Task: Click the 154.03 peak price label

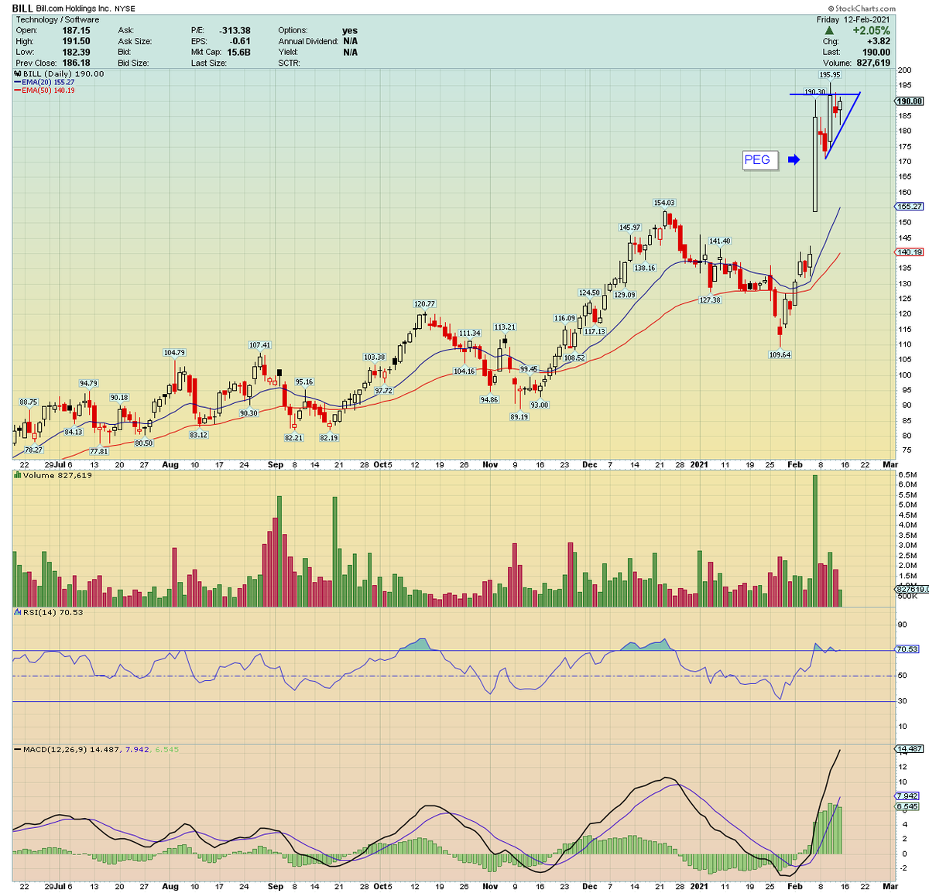Action: tap(664, 203)
